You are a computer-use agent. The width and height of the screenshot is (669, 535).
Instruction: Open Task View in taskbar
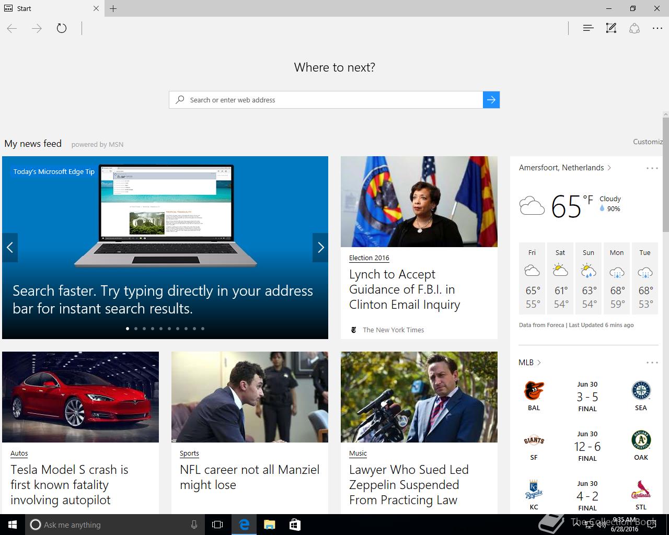coord(217,525)
